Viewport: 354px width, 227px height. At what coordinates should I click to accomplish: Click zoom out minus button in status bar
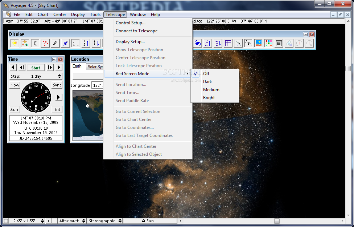pyautogui.click(x=54, y=221)
